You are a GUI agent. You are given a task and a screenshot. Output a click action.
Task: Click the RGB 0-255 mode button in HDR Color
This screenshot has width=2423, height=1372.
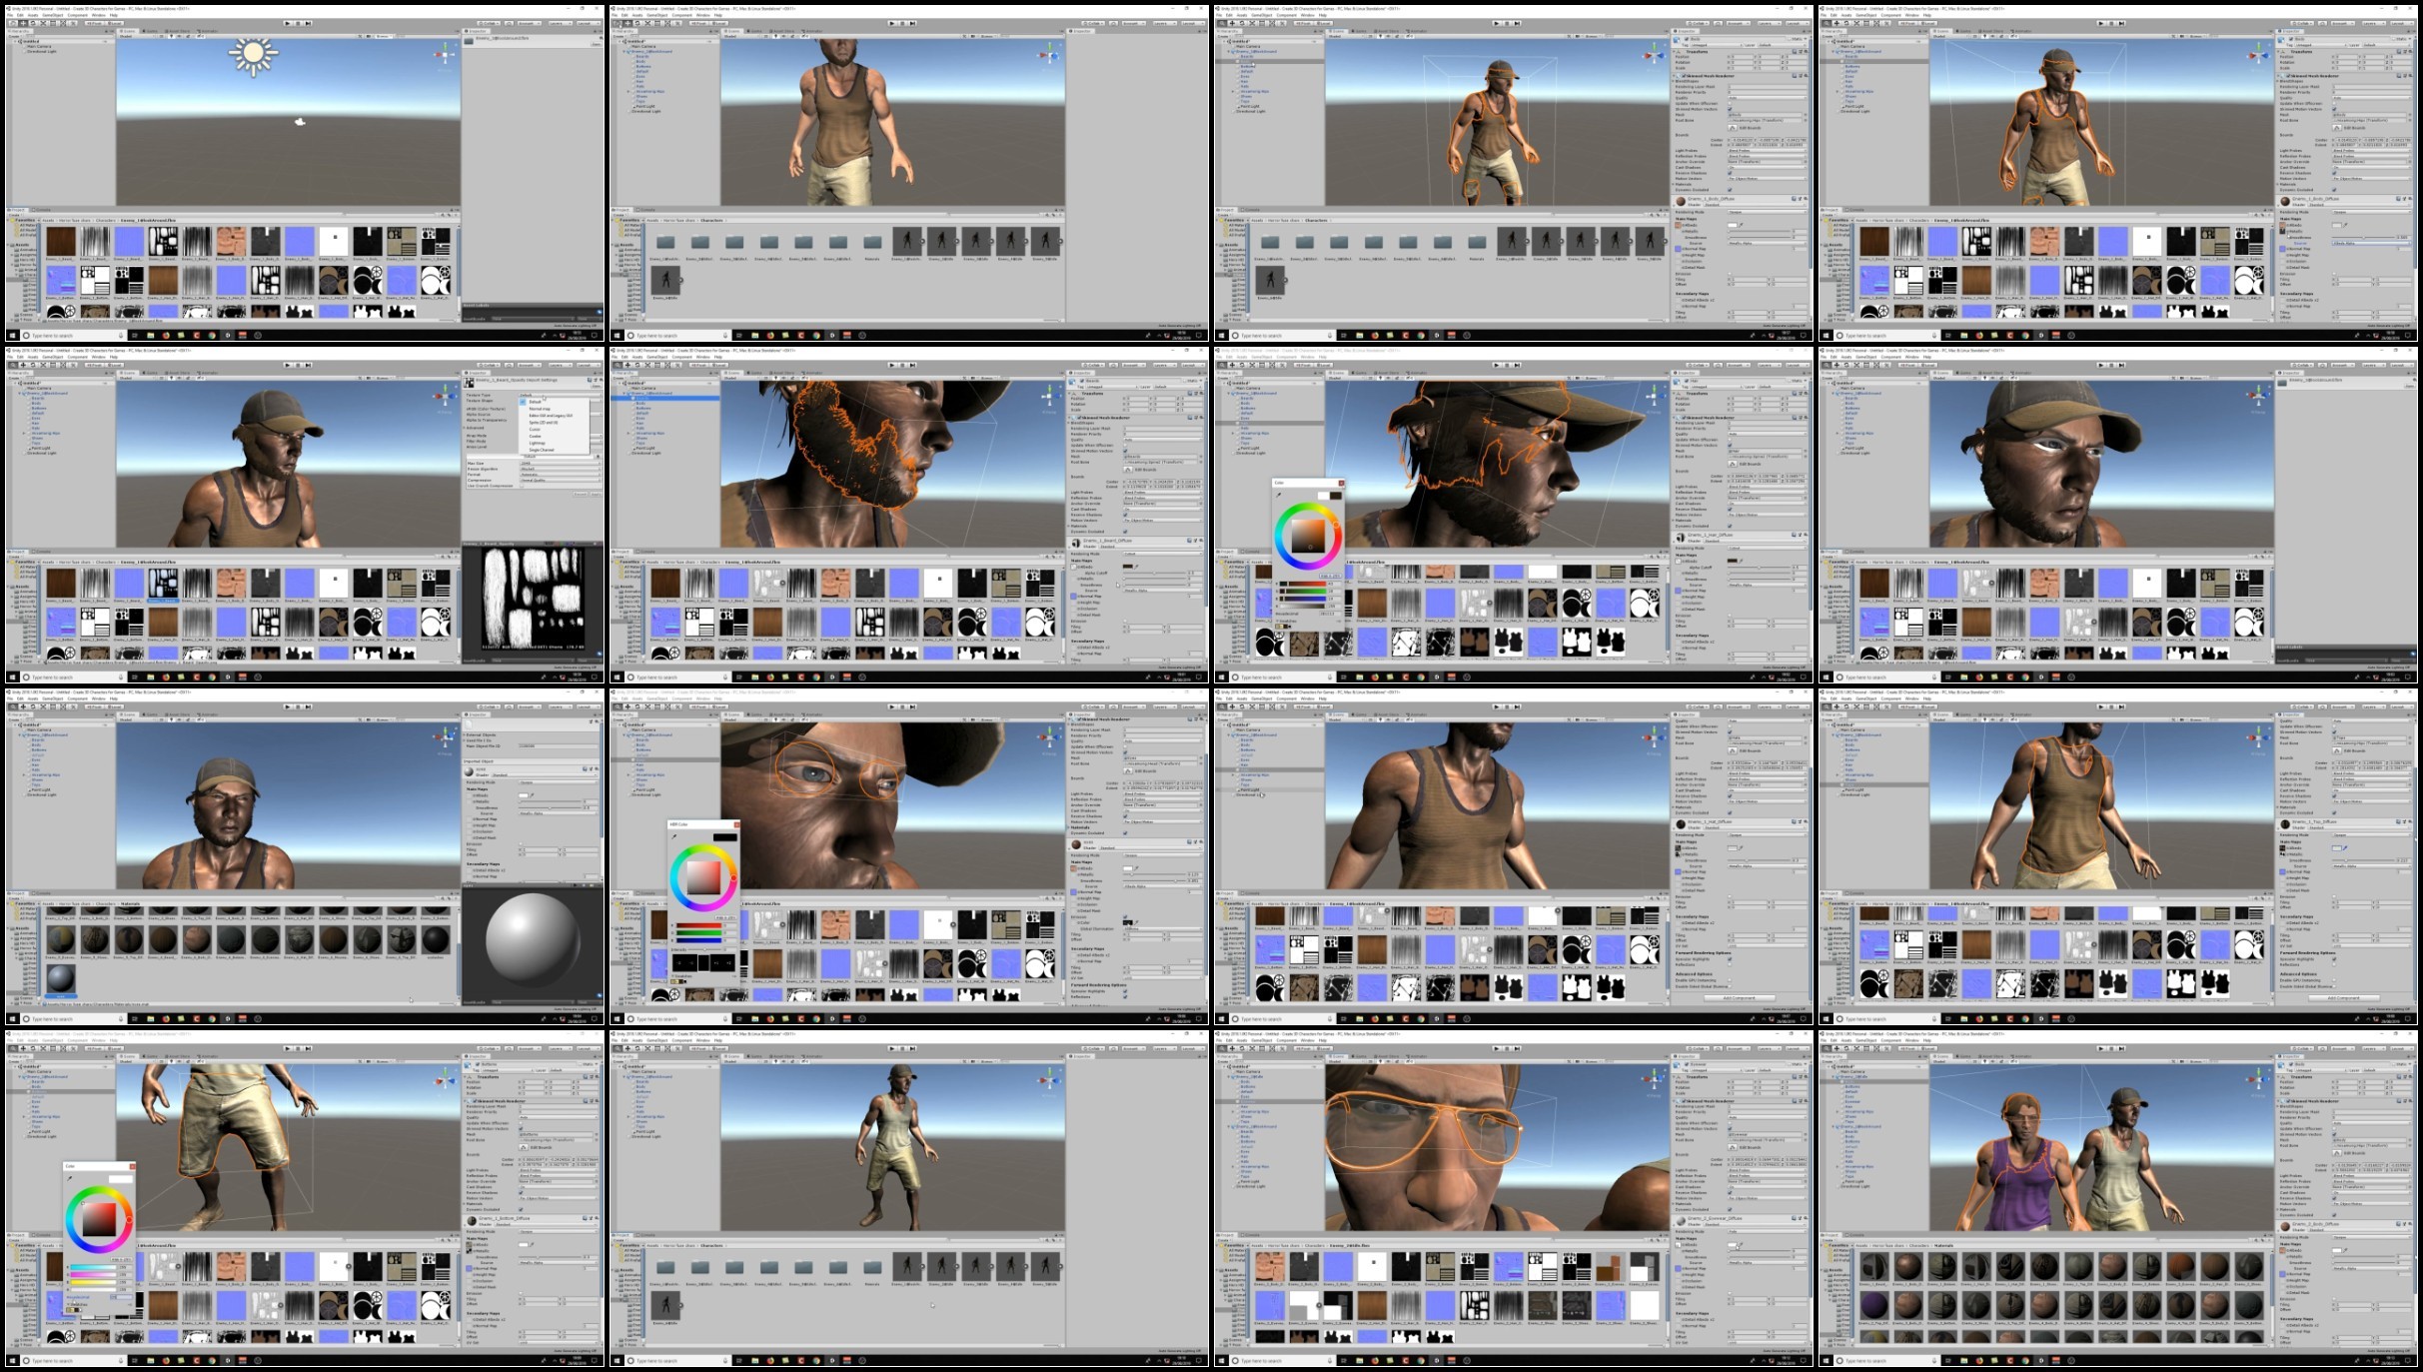coord(726,916)
